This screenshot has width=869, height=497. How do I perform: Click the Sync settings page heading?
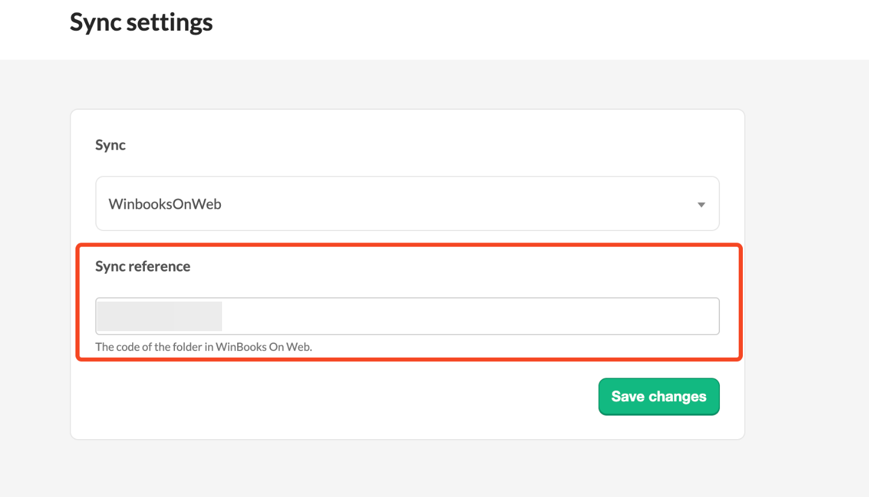pos(141,23)
